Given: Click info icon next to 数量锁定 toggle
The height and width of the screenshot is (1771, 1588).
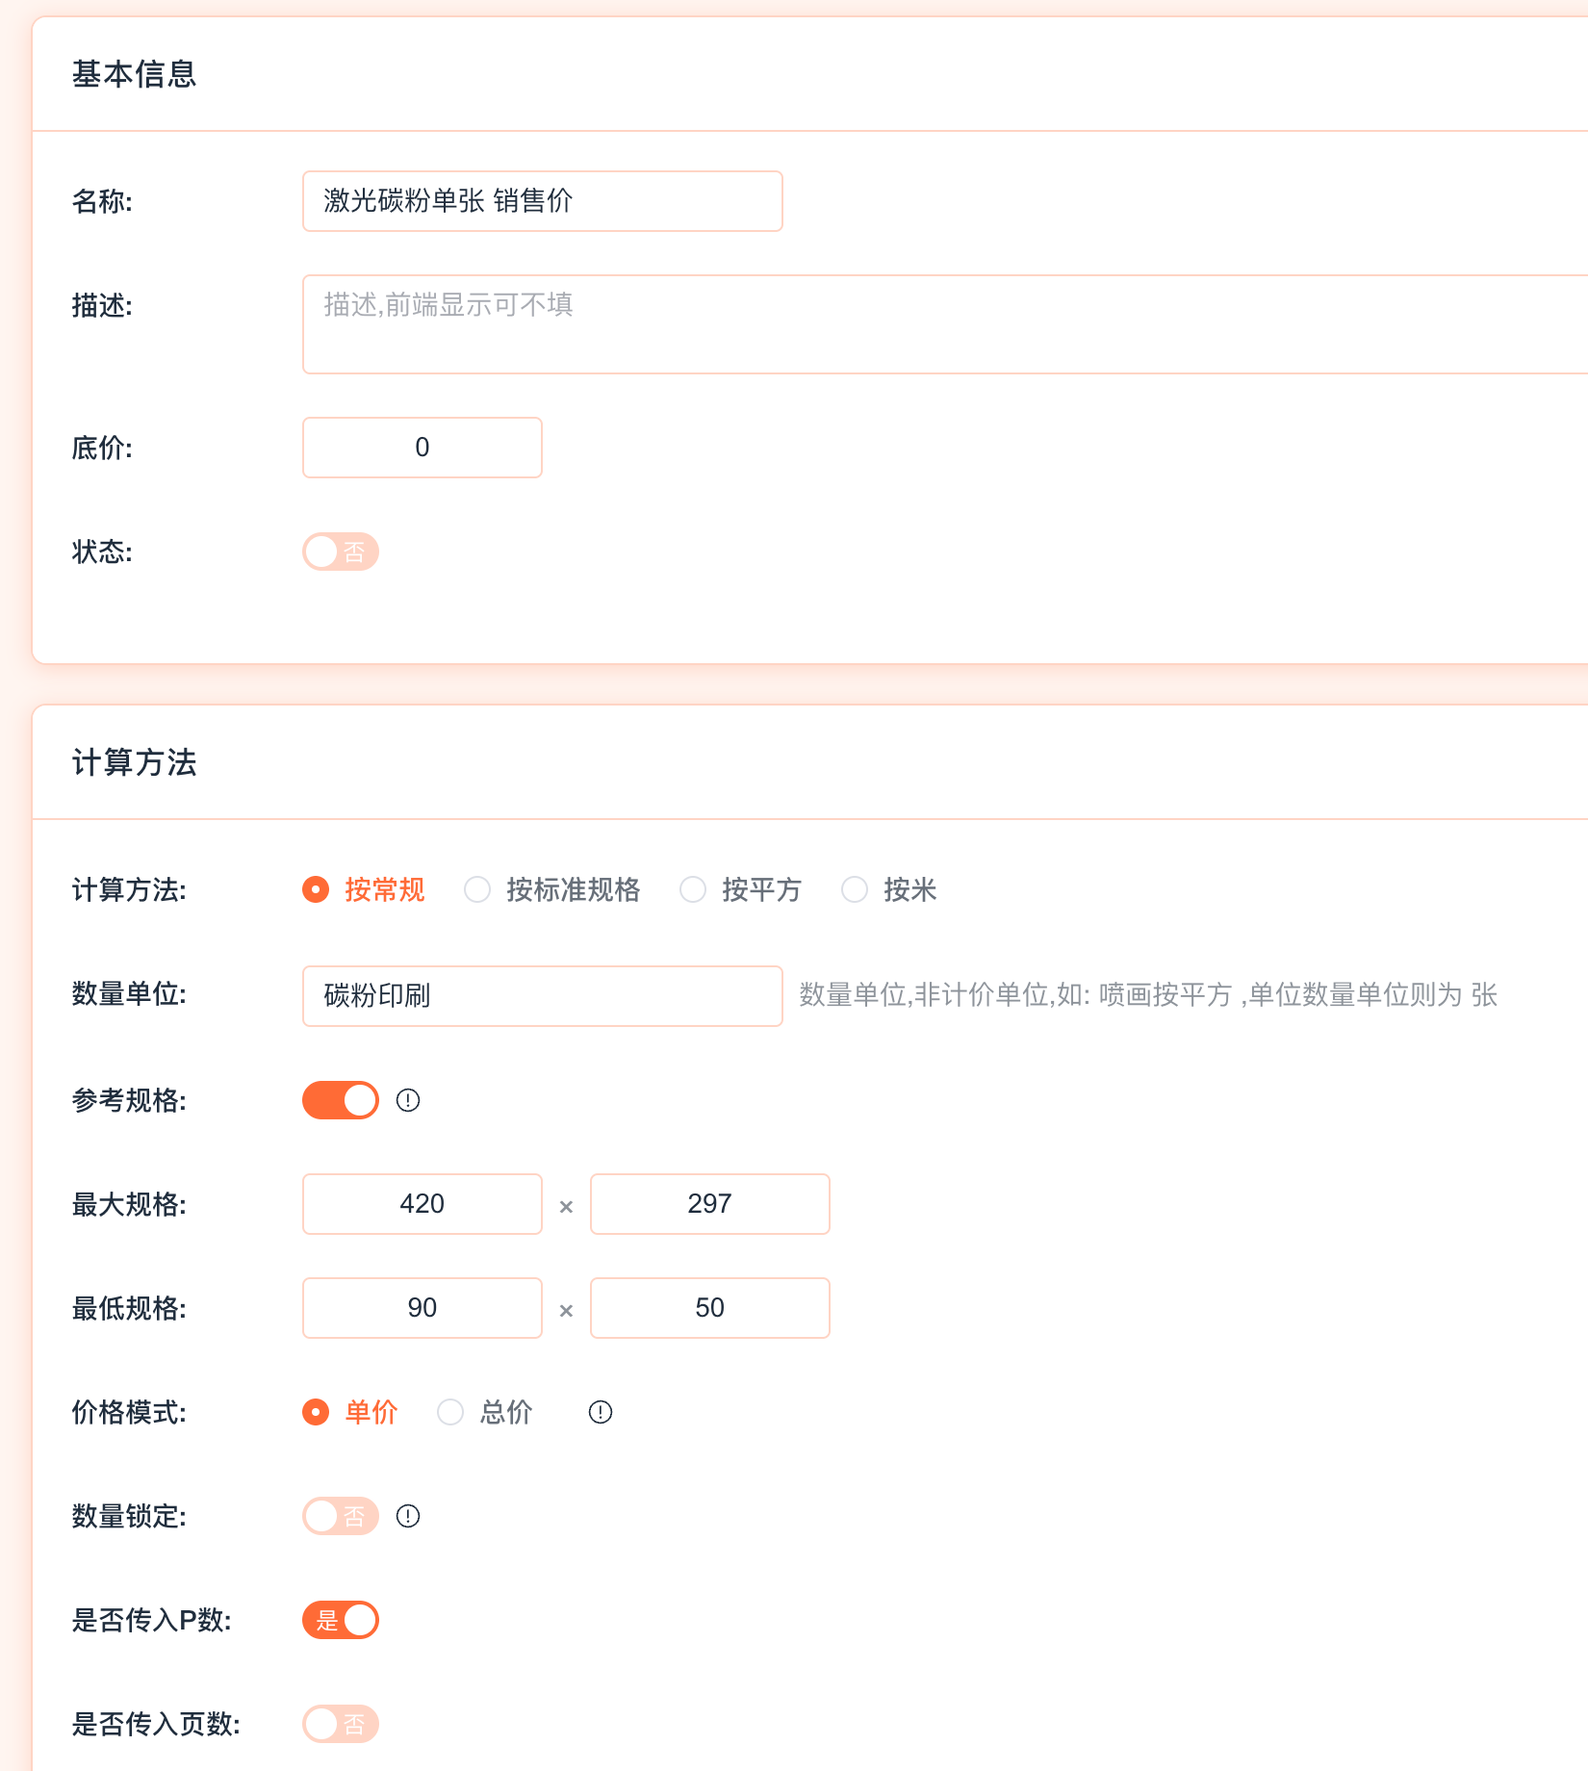Looking at the screenshot, I should tap(408, 1516).
